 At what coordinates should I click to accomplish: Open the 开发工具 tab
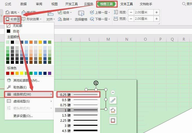coord(72,4)
